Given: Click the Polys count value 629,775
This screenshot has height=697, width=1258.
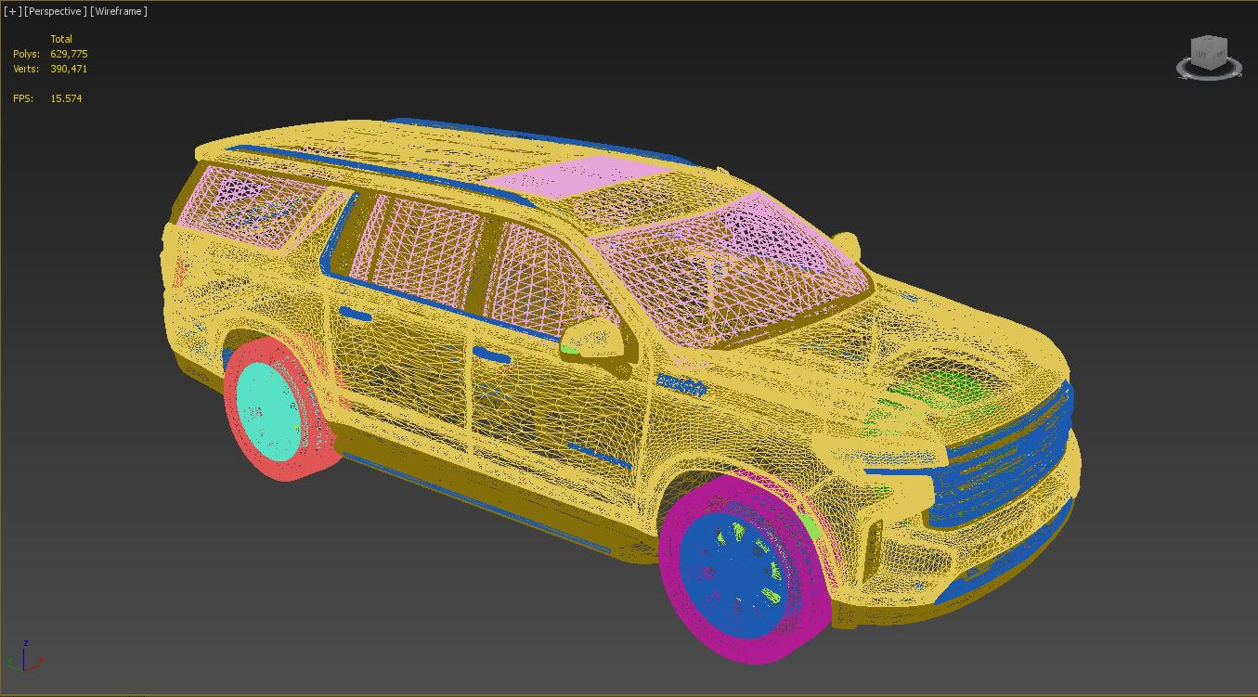Looking at the screenshot, I should coord(70,54).
